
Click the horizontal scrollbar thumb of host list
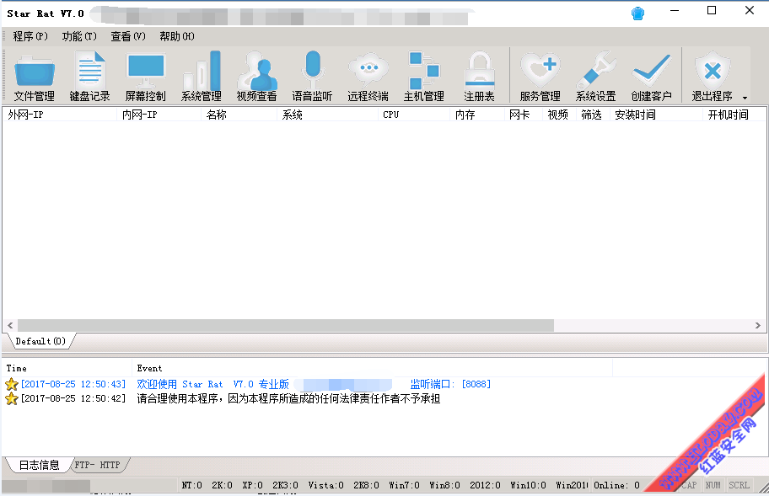[286, 326]
